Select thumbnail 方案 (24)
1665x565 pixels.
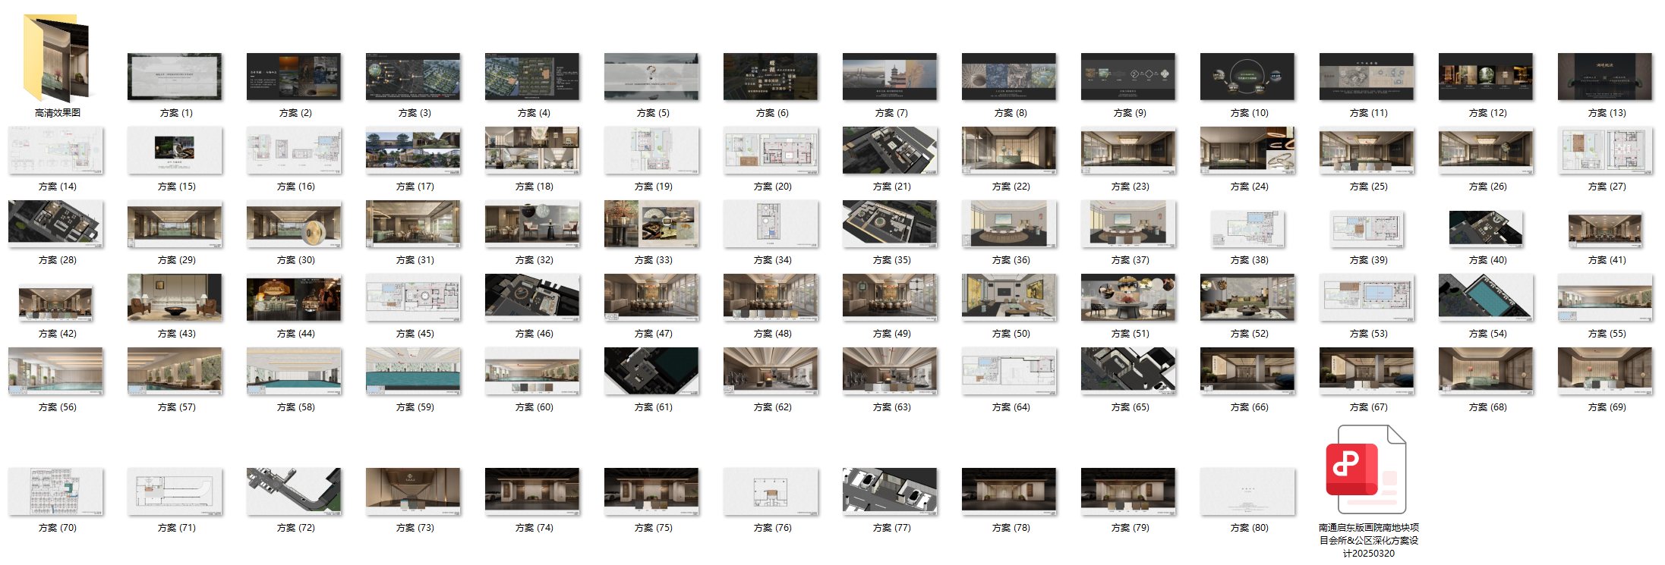coord(1247,150)
